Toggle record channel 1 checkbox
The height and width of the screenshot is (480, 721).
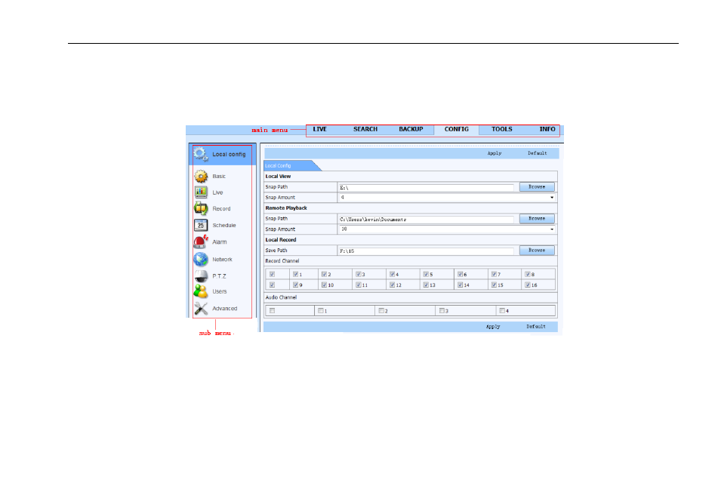[295, 274]
